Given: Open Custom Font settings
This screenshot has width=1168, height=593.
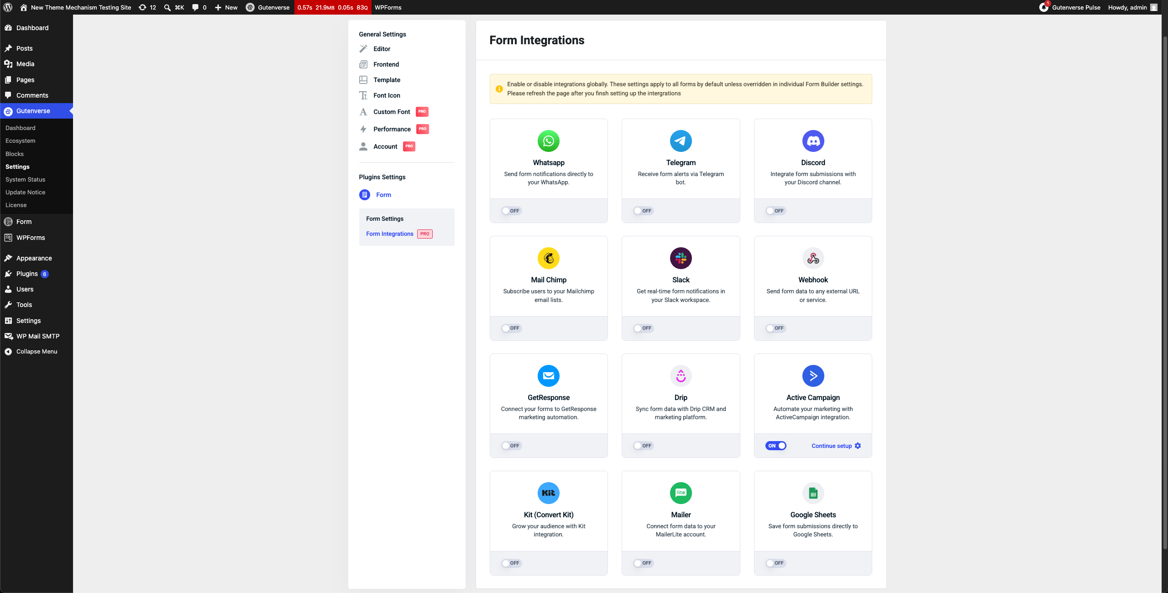Looking at the screenshot, I should (x=392, y=112).
